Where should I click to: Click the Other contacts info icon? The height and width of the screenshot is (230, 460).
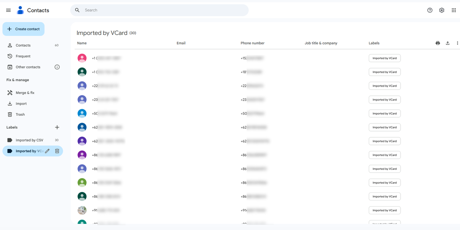[57, 67]
